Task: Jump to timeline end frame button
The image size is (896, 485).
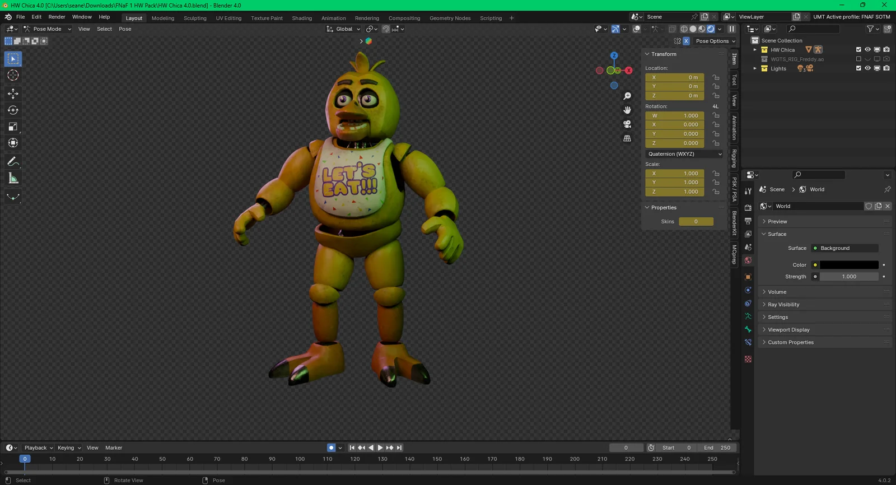Action: point(399,447)
